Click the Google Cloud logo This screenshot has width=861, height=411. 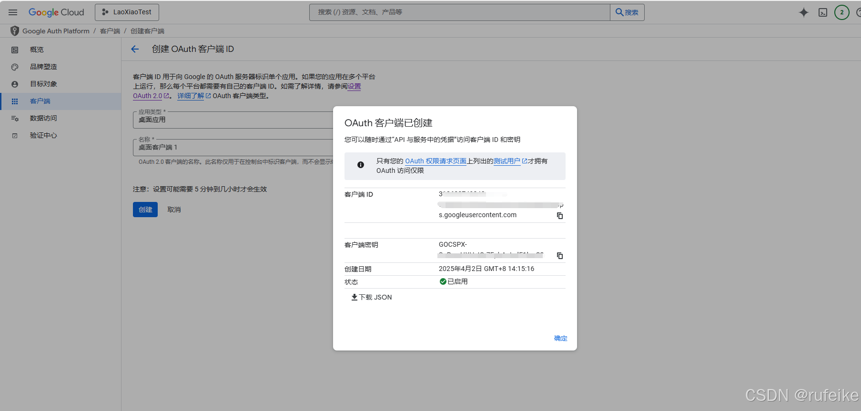pos(56,12)
